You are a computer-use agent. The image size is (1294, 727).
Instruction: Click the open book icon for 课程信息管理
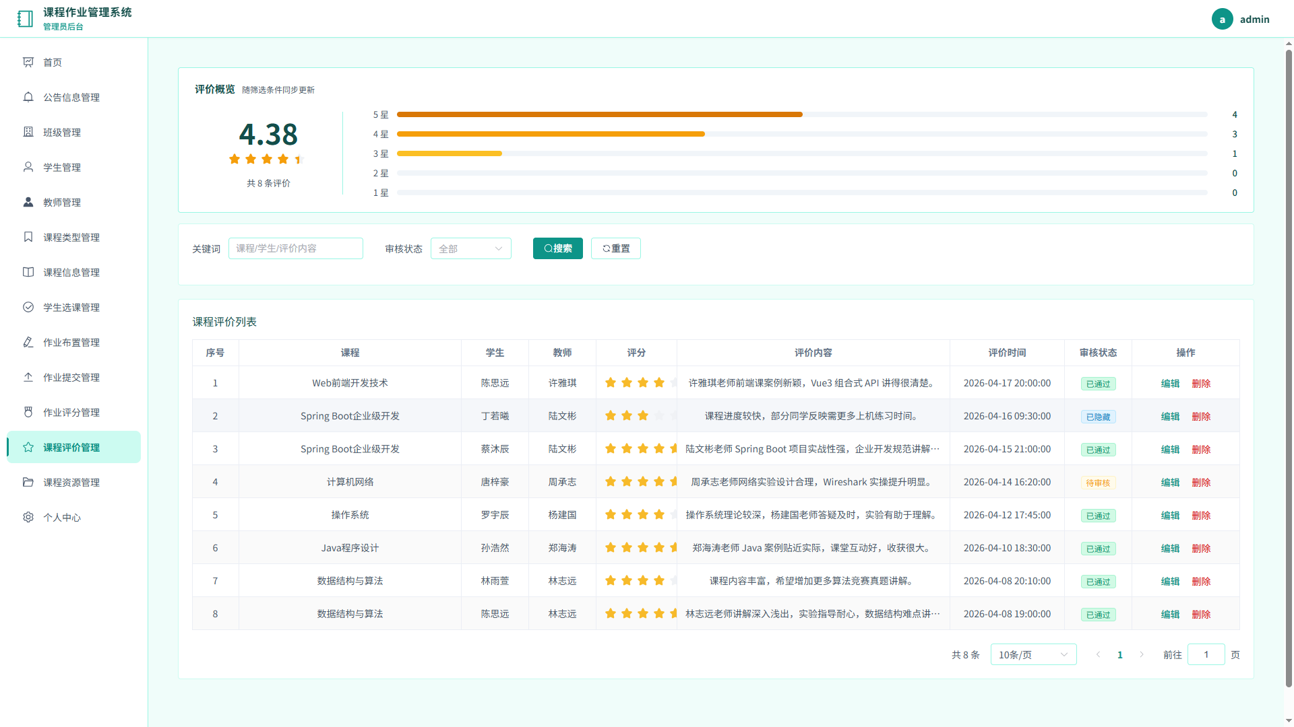pos(28,272)
